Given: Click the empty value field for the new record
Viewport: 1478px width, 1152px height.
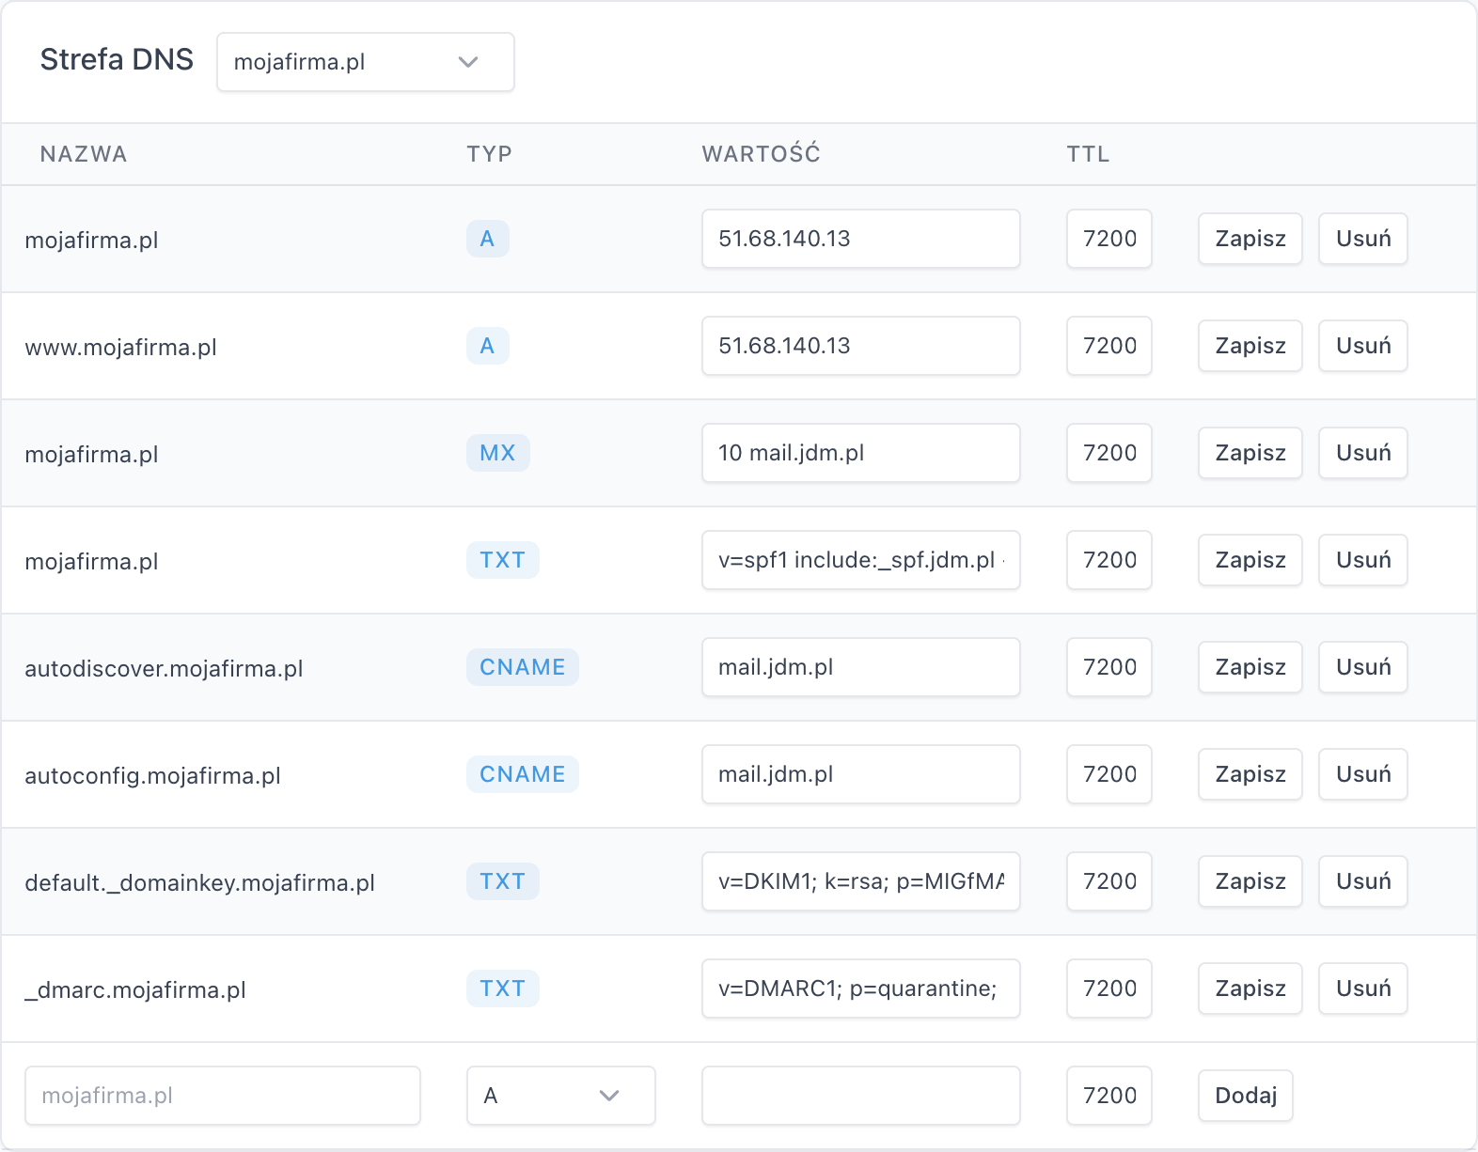Looking at the screenshot, I should pos(860,1096).
